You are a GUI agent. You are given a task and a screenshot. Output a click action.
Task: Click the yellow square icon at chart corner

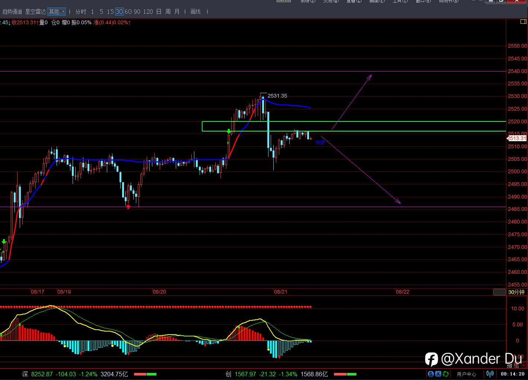523,22
